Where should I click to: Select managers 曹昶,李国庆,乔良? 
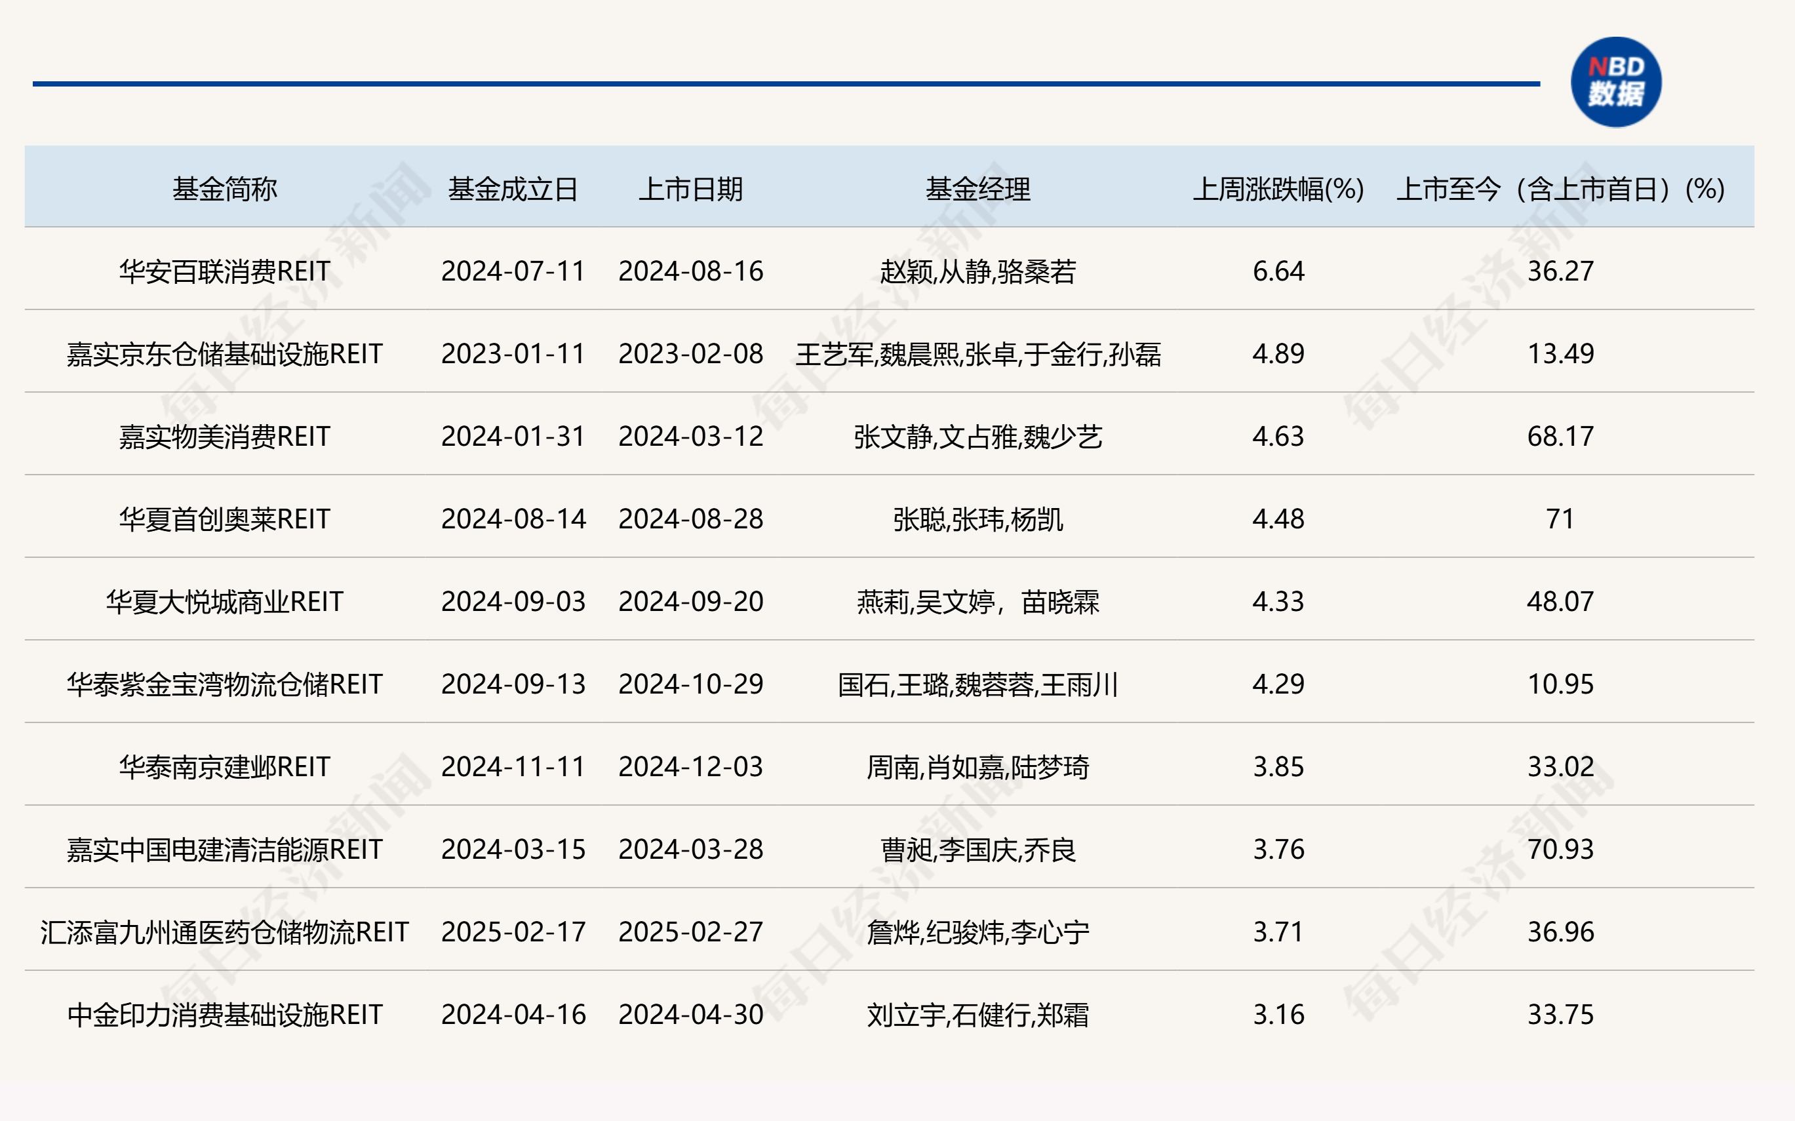(x=978, y=850)
